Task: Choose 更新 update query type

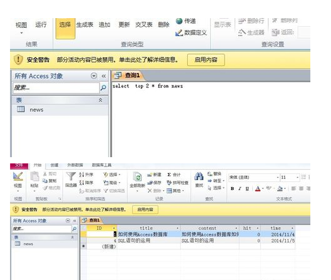Action: (x=124, y=24)
